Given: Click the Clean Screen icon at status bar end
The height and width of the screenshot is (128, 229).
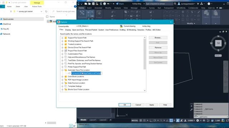Looking at the screenshot, I should point(228,121).
